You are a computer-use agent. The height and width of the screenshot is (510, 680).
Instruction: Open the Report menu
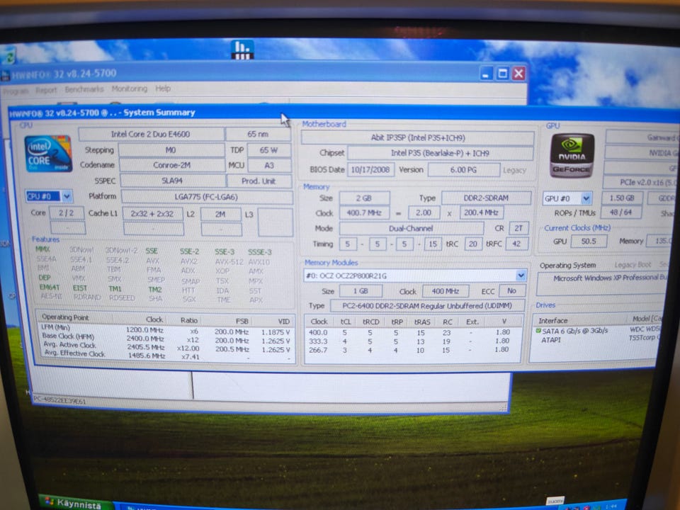point(47,90)
